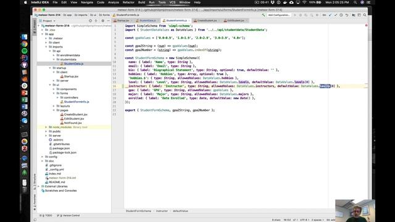This screenshot has height=222, width=395.
Task: Click the disabled Run play icon
Action: tap(295, 15)
